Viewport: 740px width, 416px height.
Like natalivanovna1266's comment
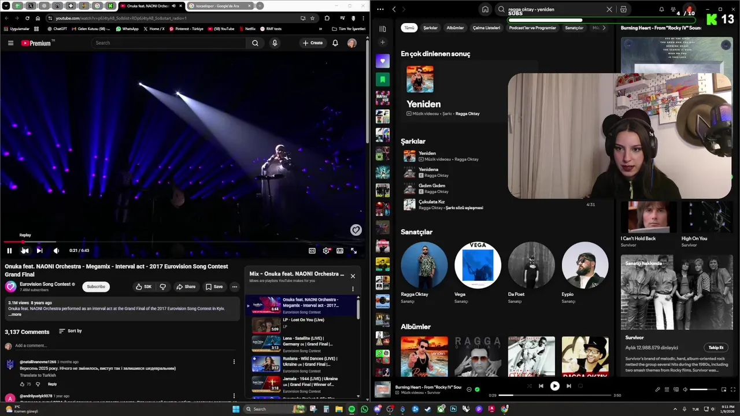tap(23, 384)
